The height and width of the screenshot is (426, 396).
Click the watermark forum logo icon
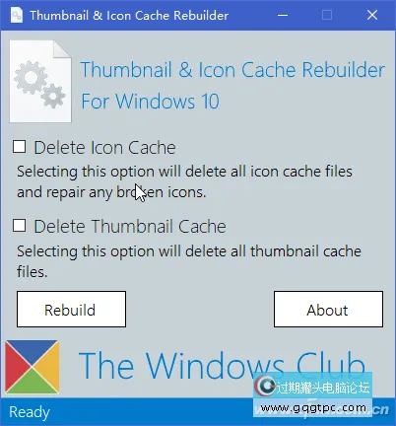click(265, 386)
